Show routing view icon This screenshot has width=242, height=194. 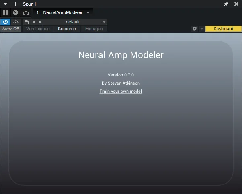pyautogui.click(x=26, y=12)
